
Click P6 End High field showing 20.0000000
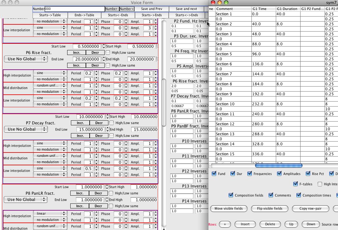coord(142,59)
